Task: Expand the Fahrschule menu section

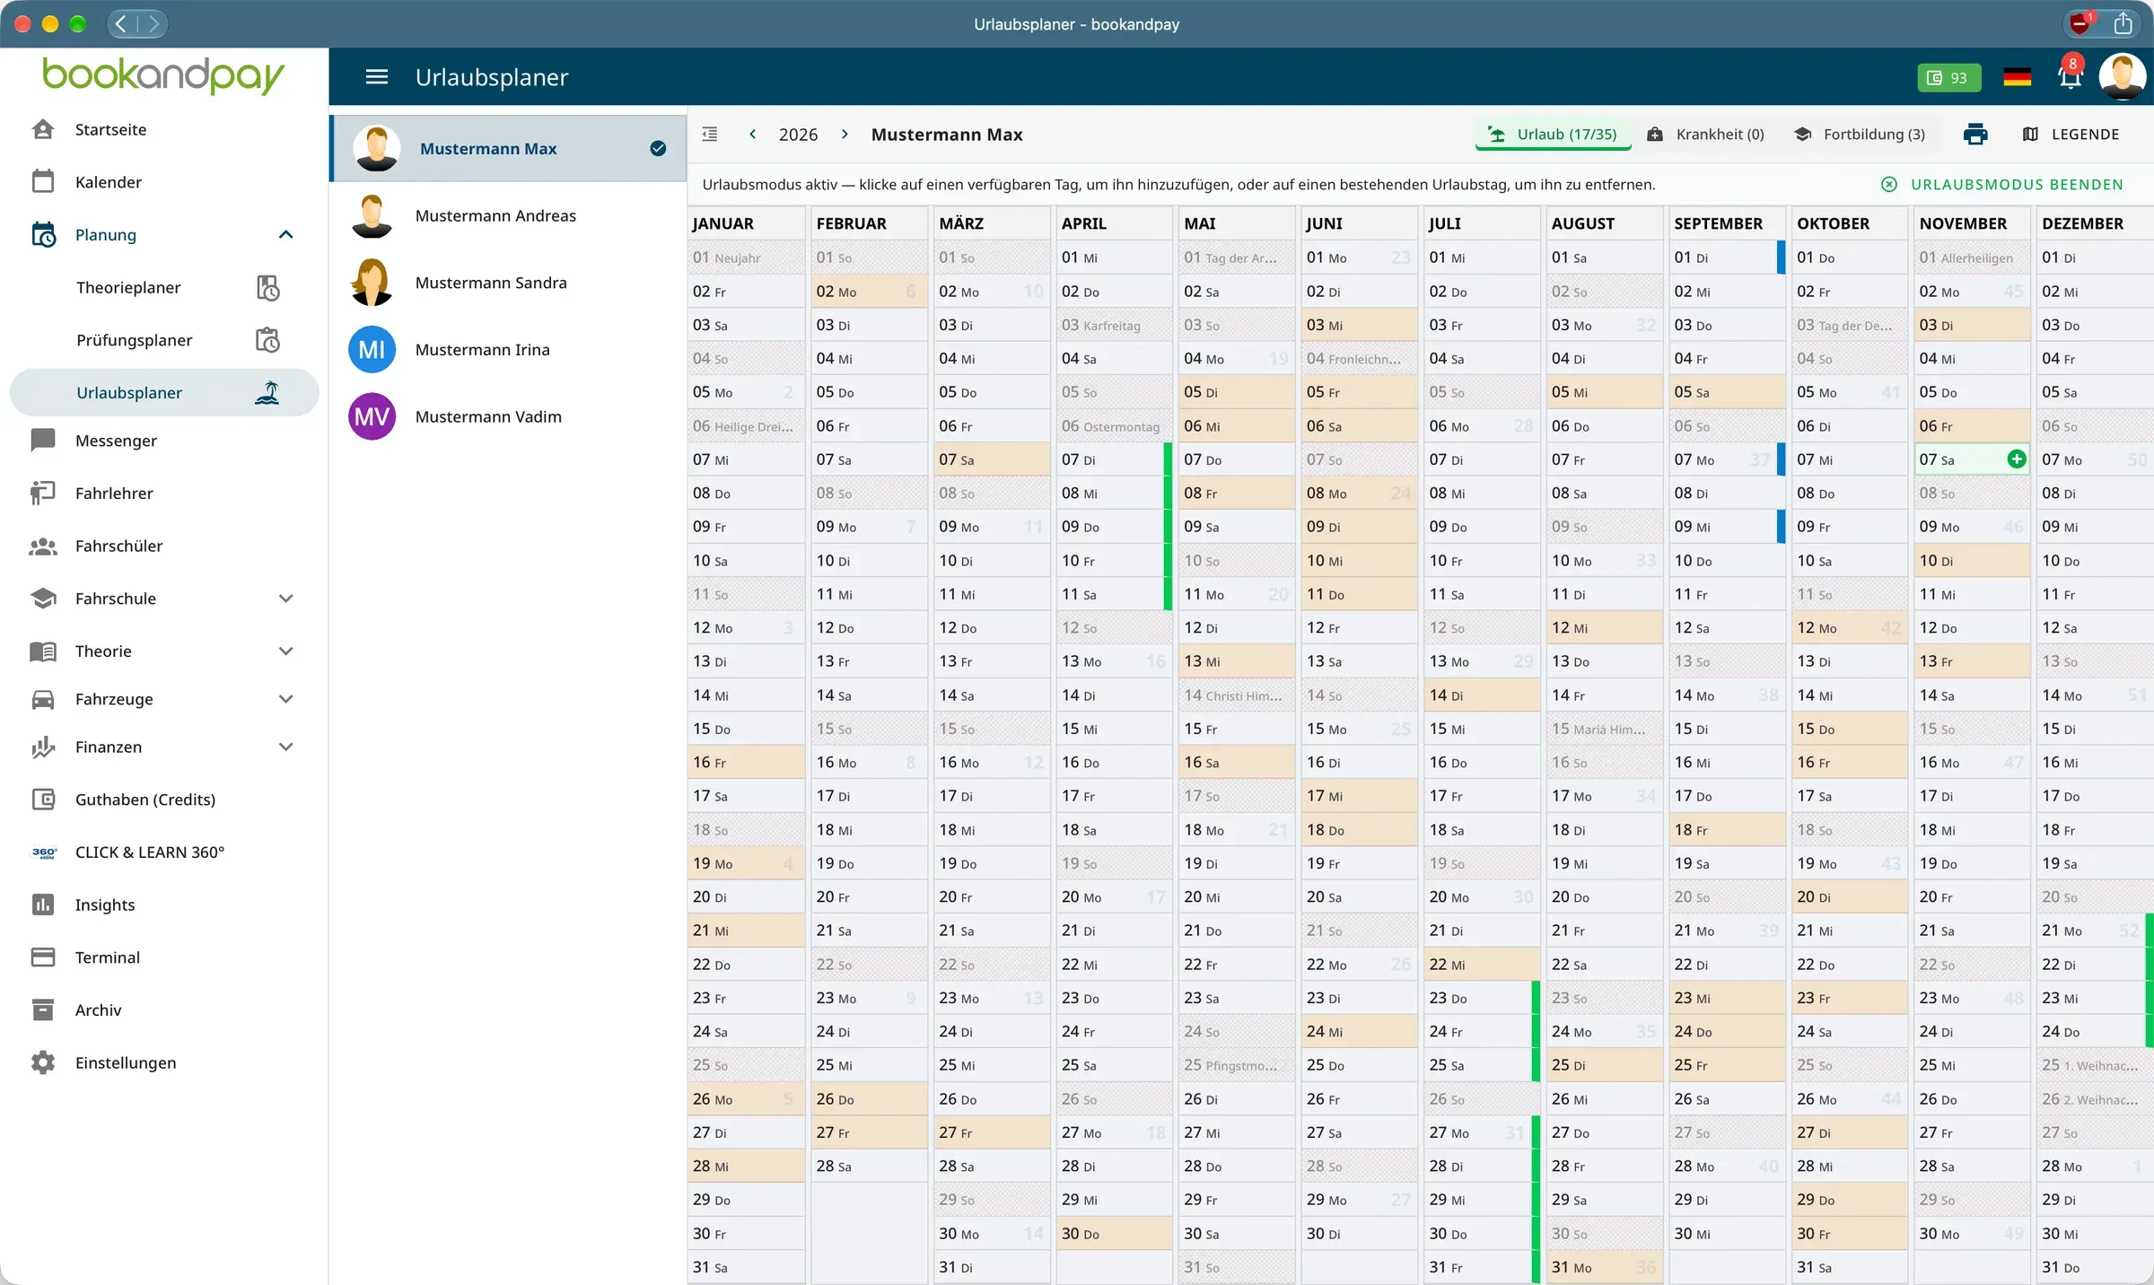Action: click(x=285, y=599)
